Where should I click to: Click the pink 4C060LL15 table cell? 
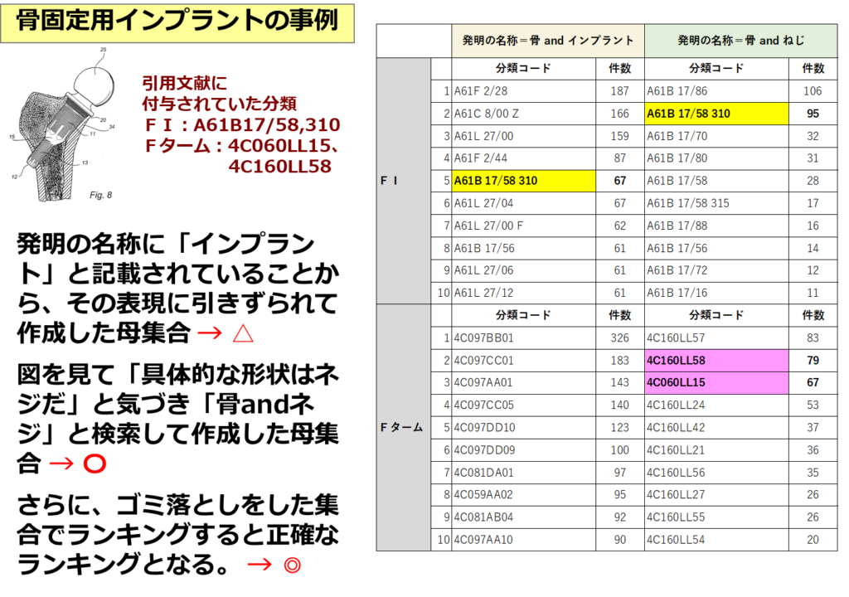716,383
